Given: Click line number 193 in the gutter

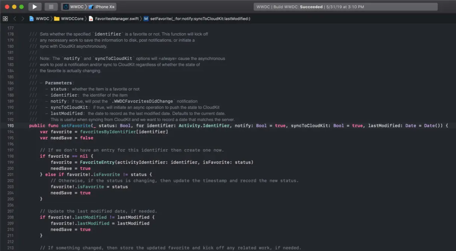Looking at the screenshot, I should tap(10, 126).
